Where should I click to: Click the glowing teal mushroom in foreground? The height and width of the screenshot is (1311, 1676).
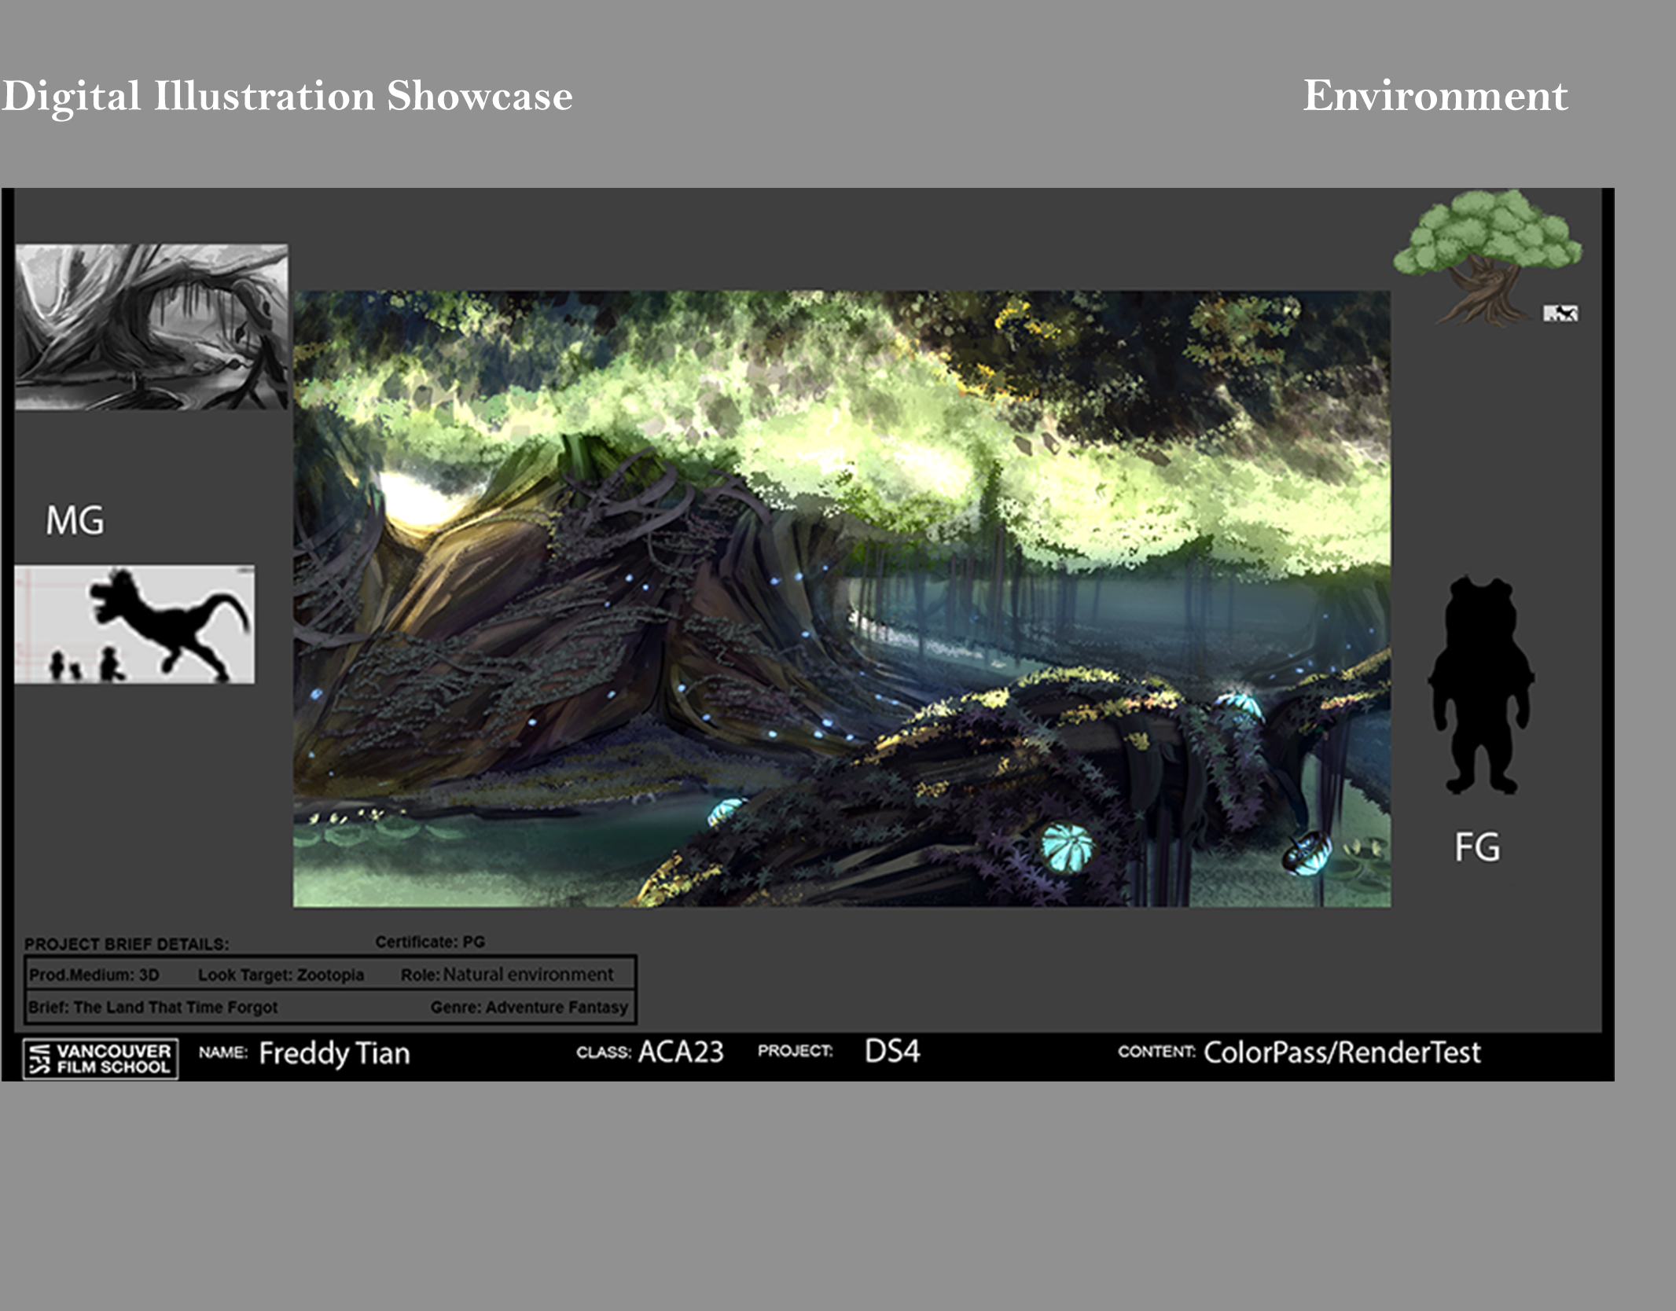pos(1066,846)
